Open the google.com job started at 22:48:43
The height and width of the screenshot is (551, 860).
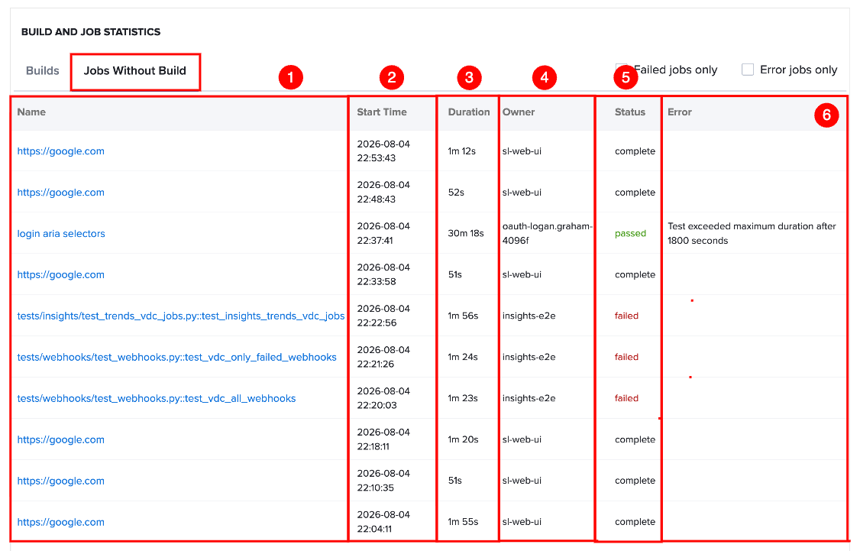point(61,193)
